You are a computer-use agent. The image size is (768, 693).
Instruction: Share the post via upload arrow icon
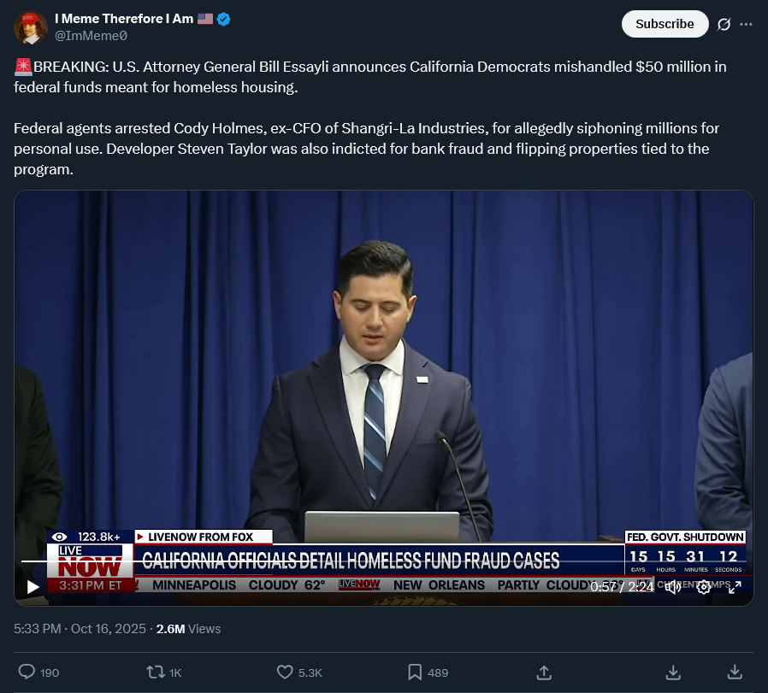tap(544, 672)
